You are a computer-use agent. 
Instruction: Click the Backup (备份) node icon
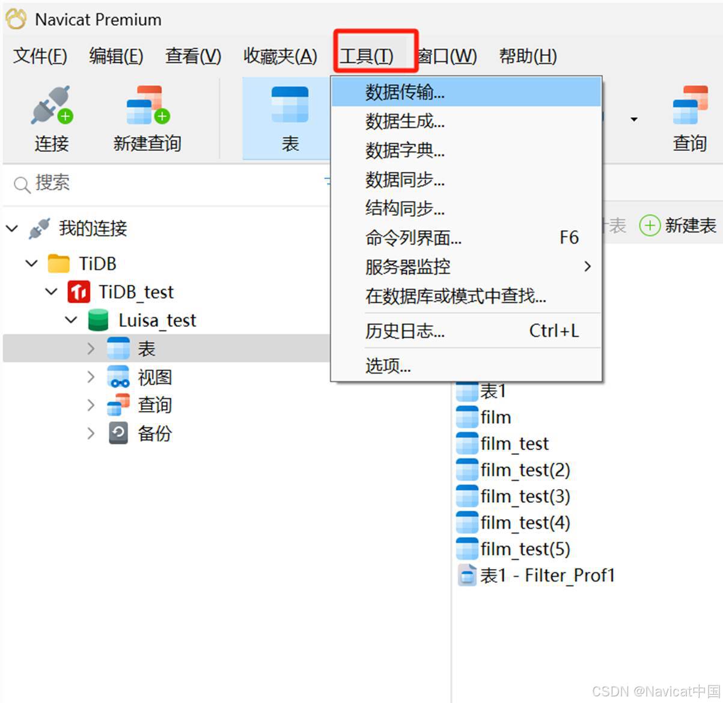tap(118, 433)
